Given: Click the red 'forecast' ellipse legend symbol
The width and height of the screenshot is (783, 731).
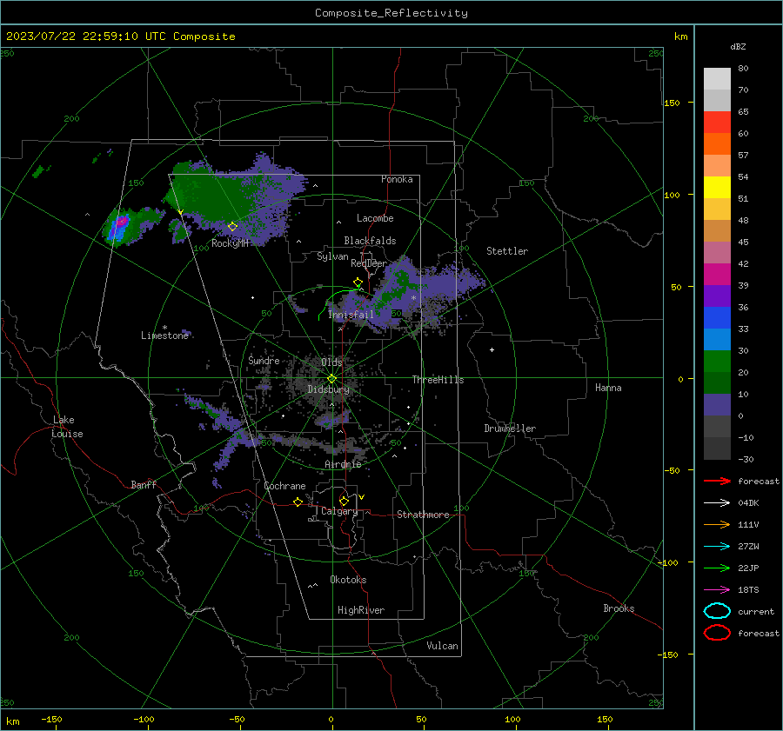Looking at the screenshot, I should click(717, 633).
